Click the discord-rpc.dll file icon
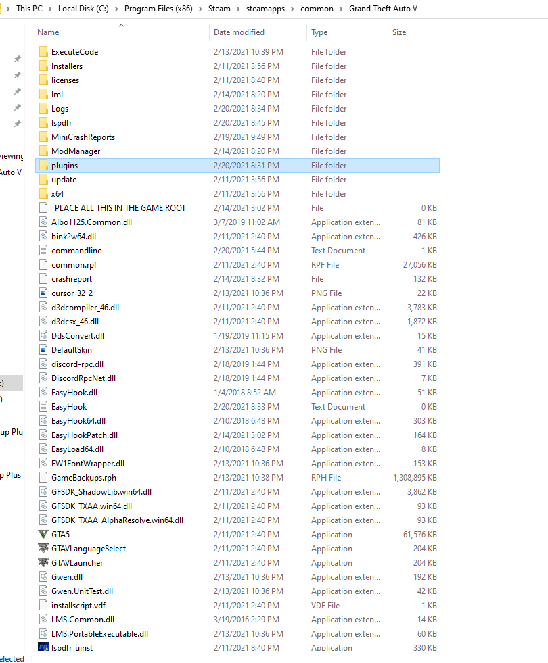Viewport: 548px width, 663px height. [x=43, y=364]
